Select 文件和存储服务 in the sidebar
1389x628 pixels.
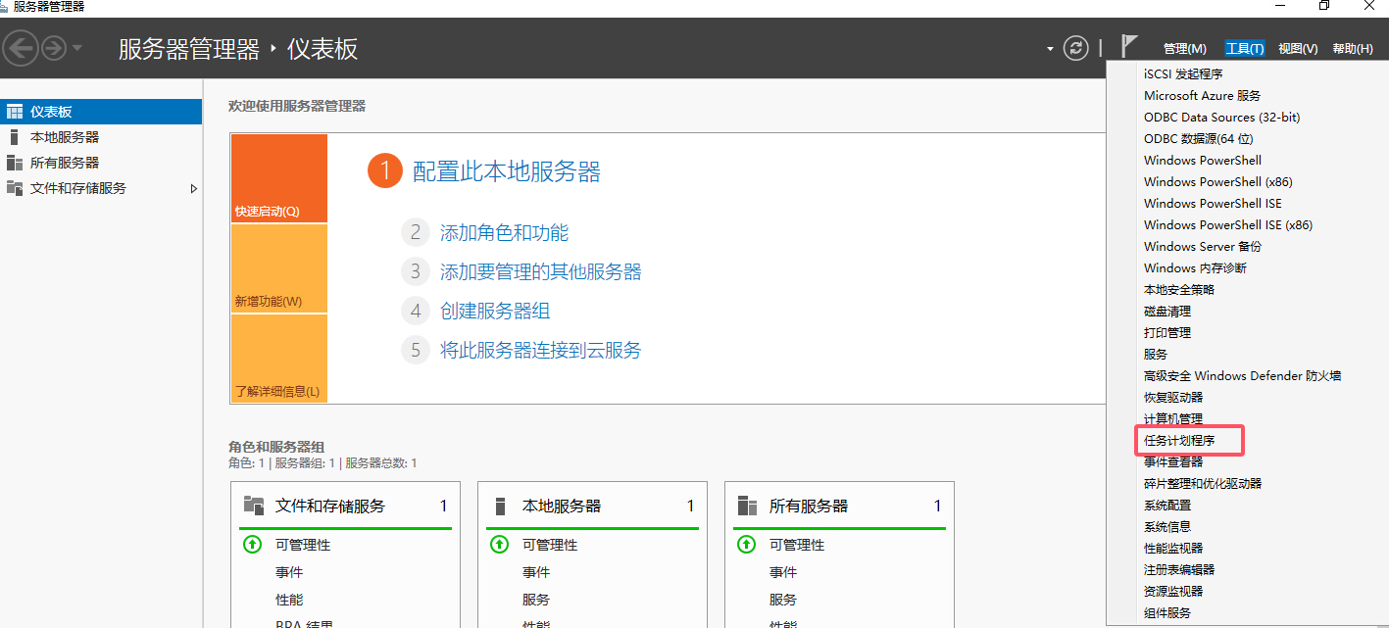(101, 188)
